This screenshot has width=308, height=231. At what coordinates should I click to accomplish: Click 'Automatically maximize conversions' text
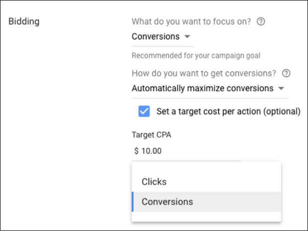202,88
